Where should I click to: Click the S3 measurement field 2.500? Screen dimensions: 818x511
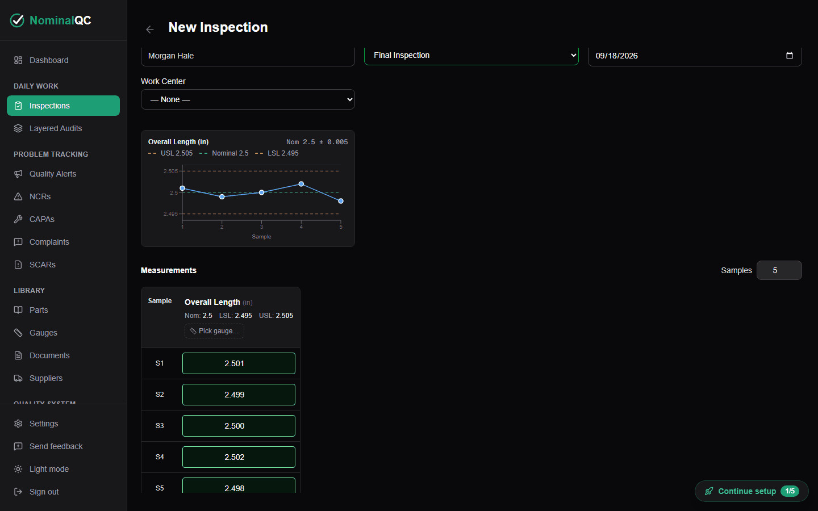(x=239, y=426)
